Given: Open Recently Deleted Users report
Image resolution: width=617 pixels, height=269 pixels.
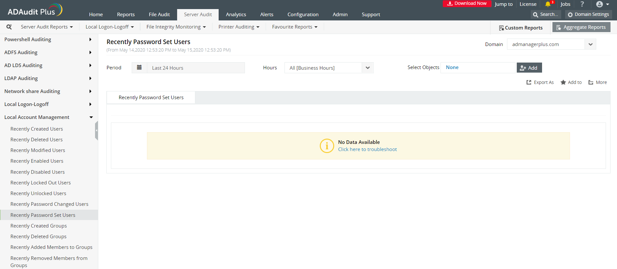Looking at the screenshot, I should click(x=37, y=140).
